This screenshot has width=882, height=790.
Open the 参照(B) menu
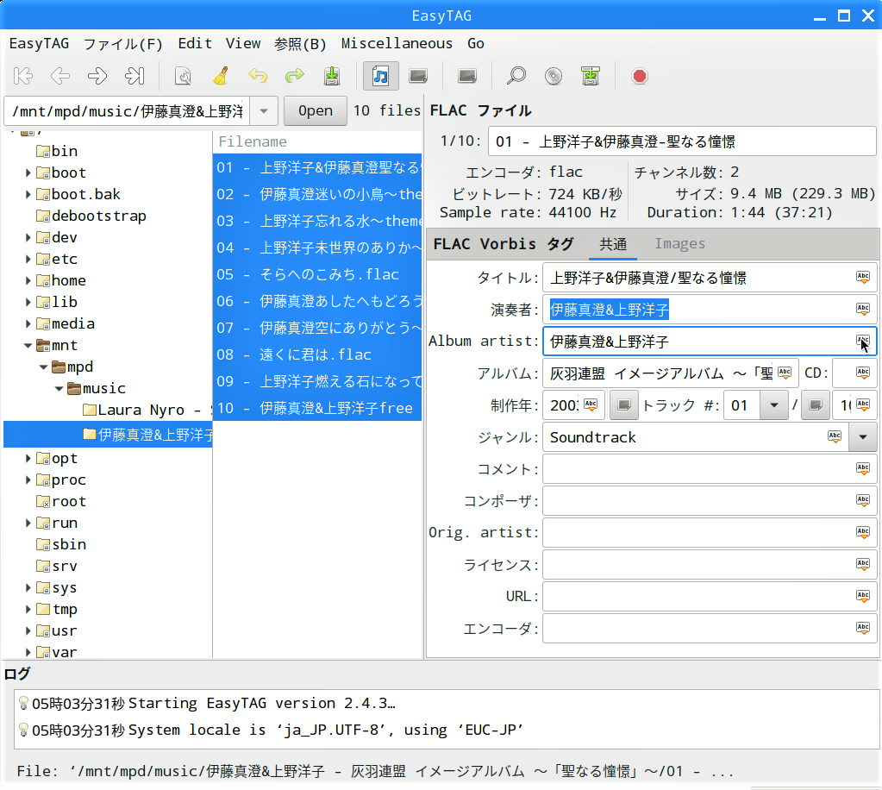coord(300,43)
